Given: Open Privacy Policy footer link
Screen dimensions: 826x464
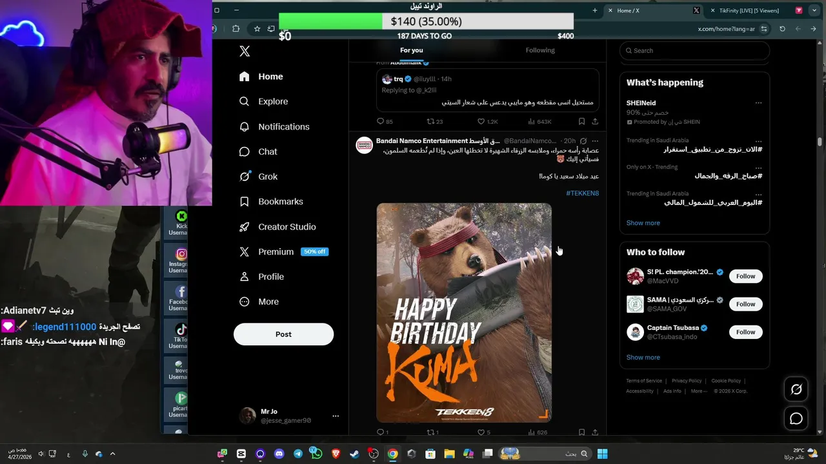Looking at the screenshot, I should click(687, 381).
